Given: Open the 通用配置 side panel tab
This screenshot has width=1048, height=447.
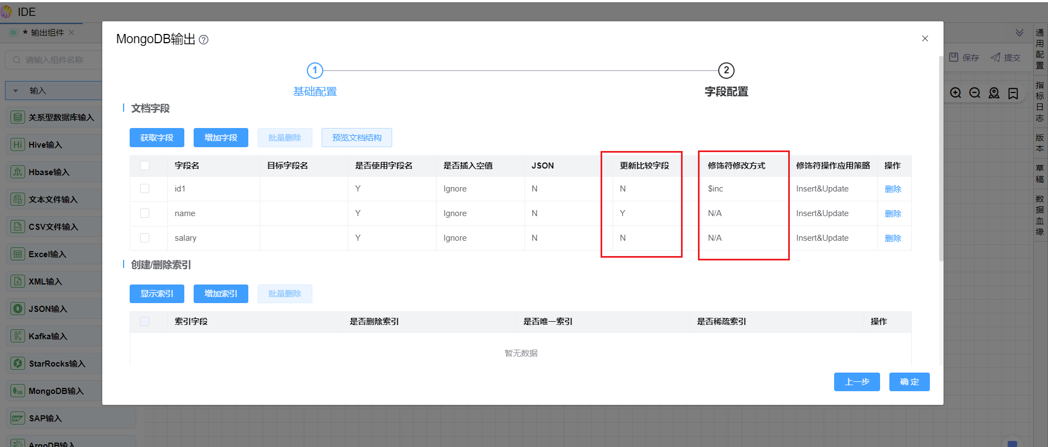Looking at the screenshot, I should 1040,49.
